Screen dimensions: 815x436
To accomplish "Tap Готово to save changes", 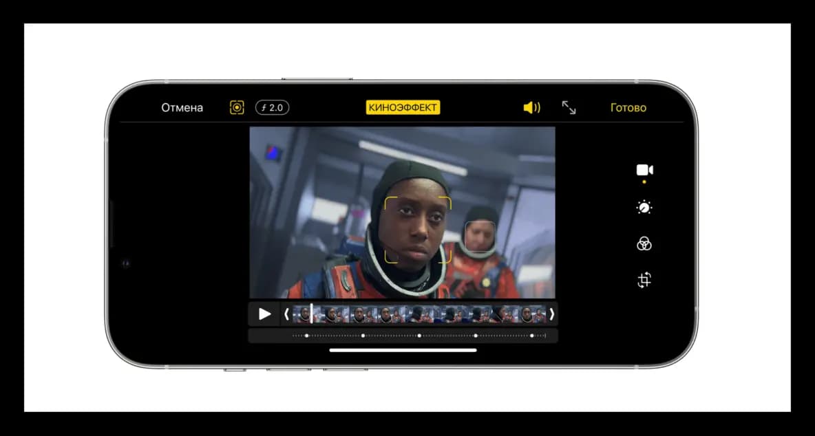I will point(628,107).
